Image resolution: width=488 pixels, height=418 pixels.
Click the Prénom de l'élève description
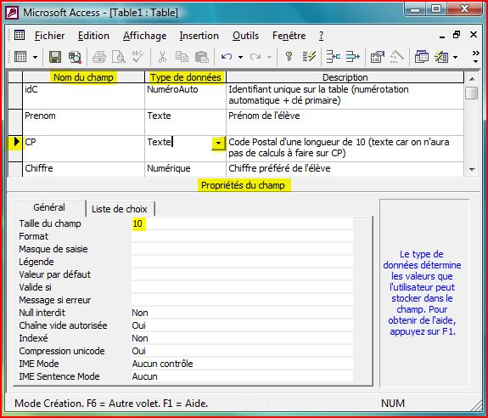point(345,122)
